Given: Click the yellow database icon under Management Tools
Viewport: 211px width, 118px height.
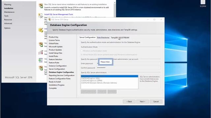Looking at the screenshot, I should click(41, 30).
